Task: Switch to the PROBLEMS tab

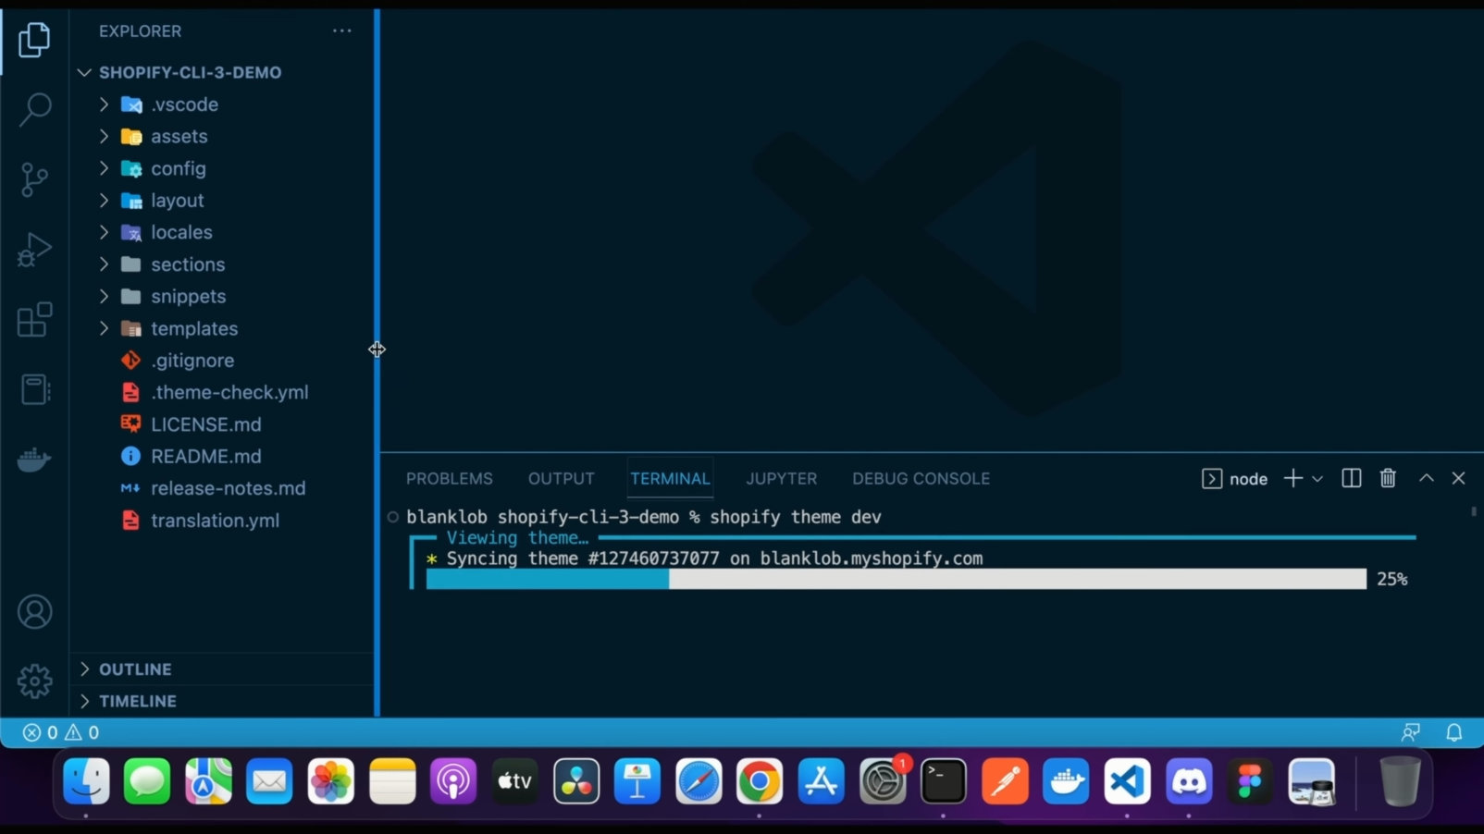Action: (450, 479)
